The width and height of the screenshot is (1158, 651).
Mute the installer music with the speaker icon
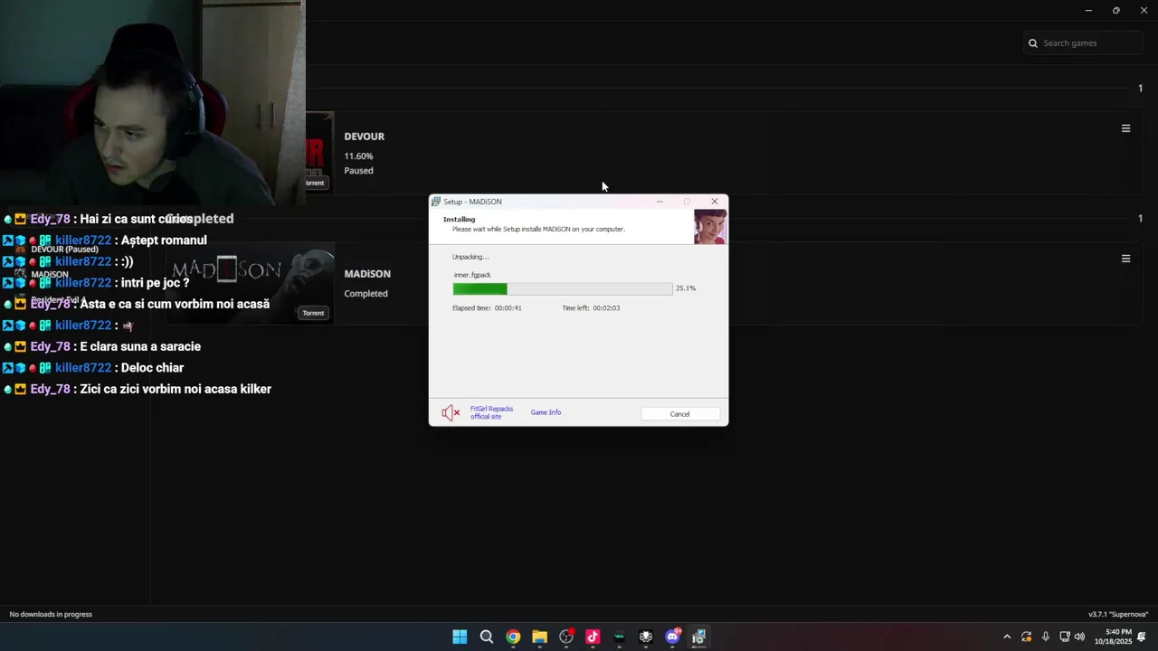[451, 413]
